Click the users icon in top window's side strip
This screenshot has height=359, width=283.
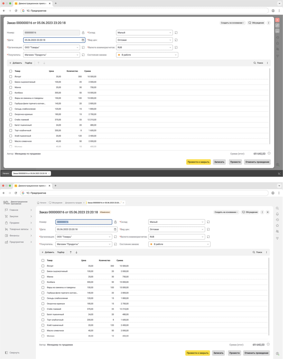tap(277, 49)
